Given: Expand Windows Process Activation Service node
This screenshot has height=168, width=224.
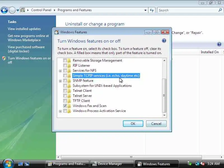Looking at the screenshot, I should [x=60, y=111].
